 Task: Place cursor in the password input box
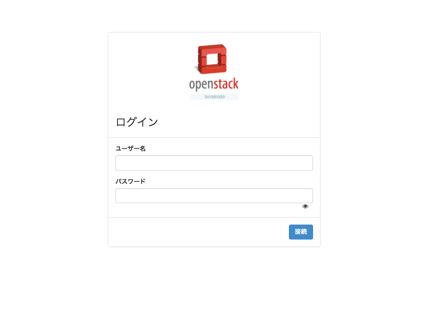click(214, 196)
